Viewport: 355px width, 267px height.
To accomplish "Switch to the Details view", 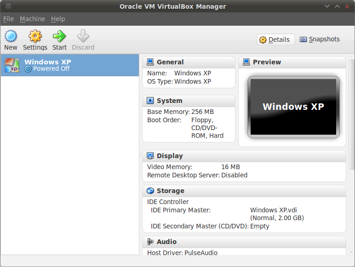I will [x=275, y=40].
